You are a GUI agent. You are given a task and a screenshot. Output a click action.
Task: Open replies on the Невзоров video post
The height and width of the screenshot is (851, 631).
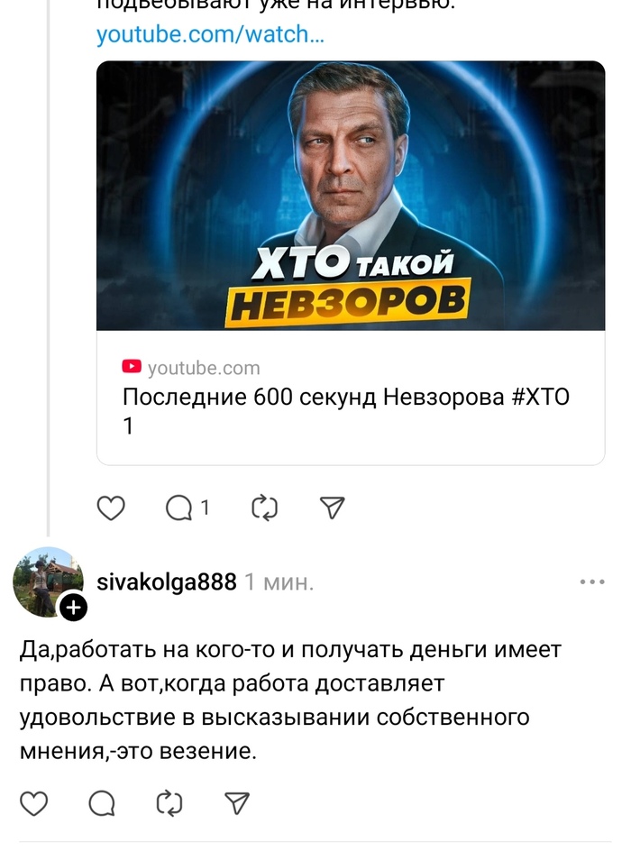pyautogui.click(x=179, y=508)
